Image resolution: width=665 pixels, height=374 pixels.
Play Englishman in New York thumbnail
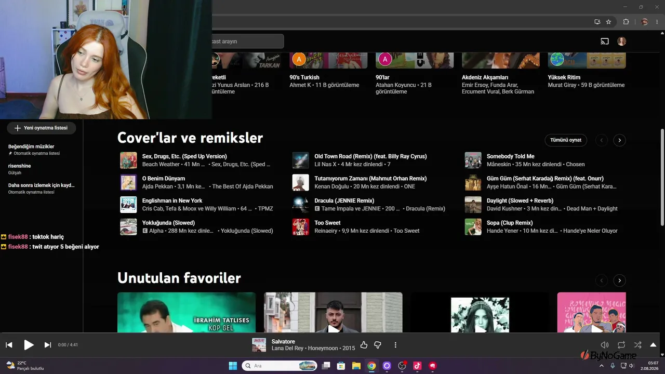click(128, 205)
